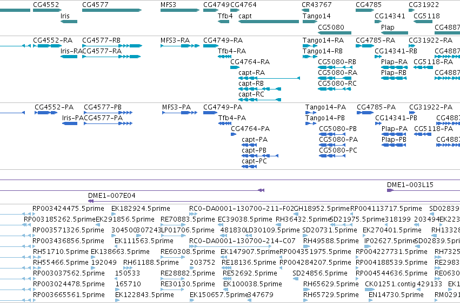Screen dimensions: 460x303
Task: Select EST EK147907.5prime
Action: pyautogui.click(x=250, y=252)
